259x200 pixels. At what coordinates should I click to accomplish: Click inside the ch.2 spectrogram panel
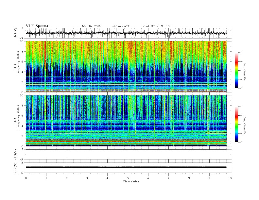126,121
